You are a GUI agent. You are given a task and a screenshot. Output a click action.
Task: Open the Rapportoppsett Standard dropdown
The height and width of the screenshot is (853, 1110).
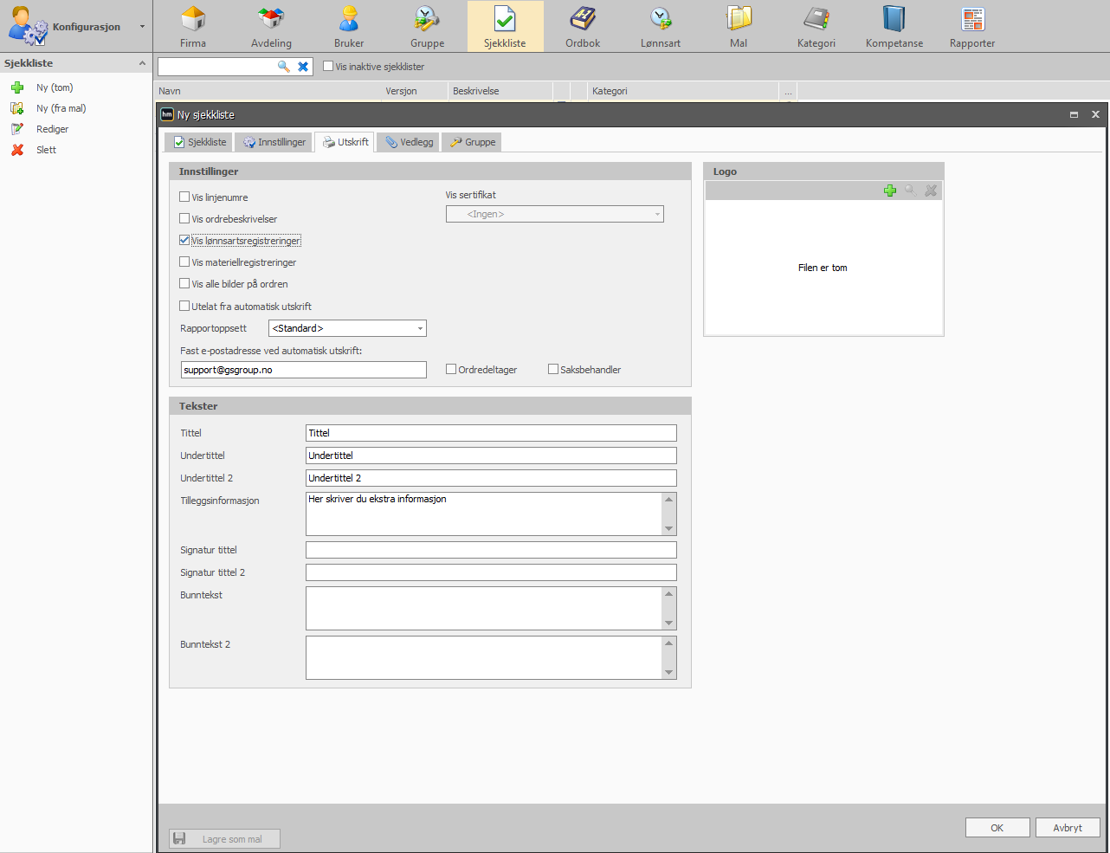point(347,328)
